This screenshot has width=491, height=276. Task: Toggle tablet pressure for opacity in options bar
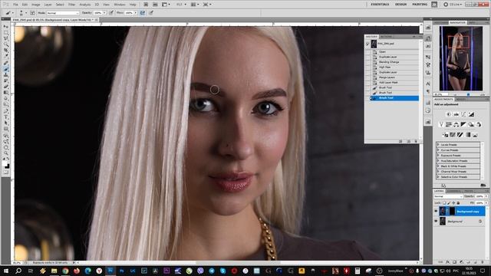tap(111, 13)
